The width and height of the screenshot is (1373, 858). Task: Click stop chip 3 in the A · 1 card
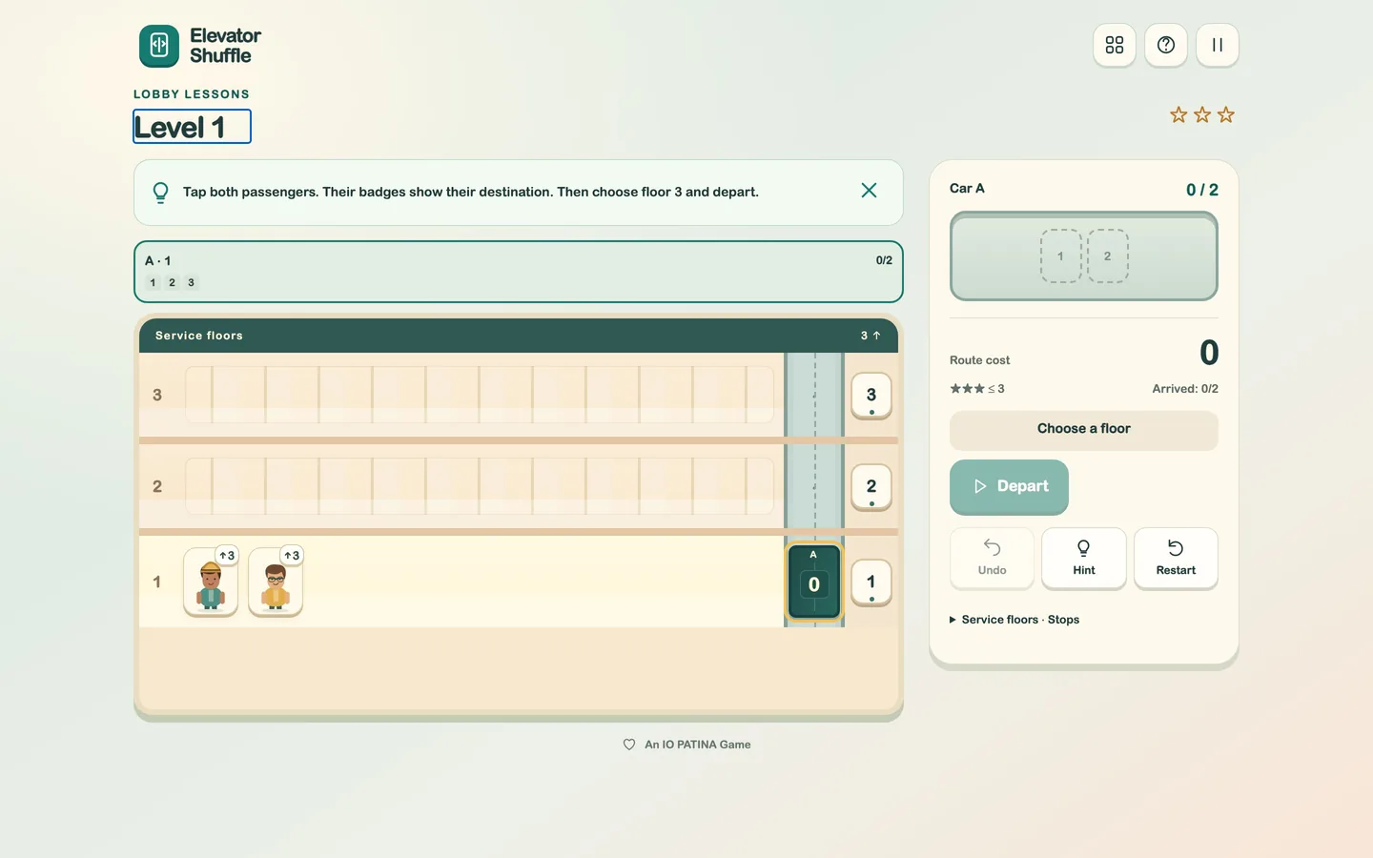[x=191, y=282]
